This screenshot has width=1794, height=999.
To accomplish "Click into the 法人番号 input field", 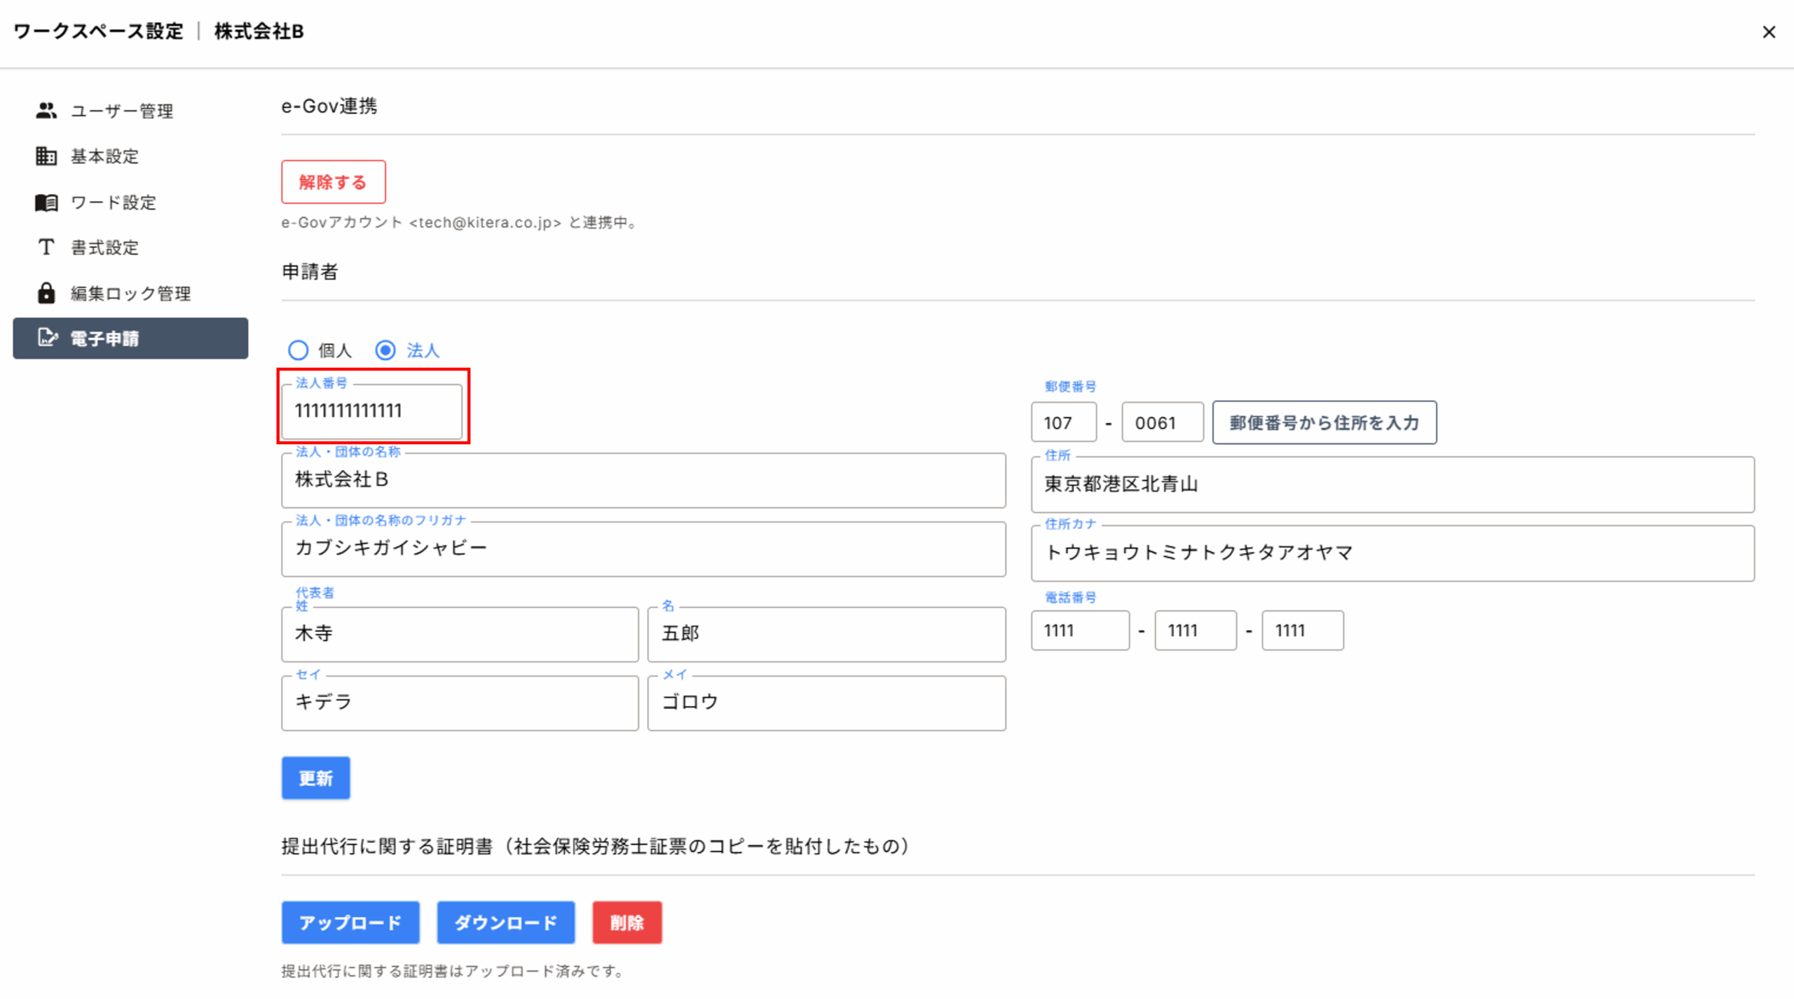I will pyautogui.click(x=371, y=411).
